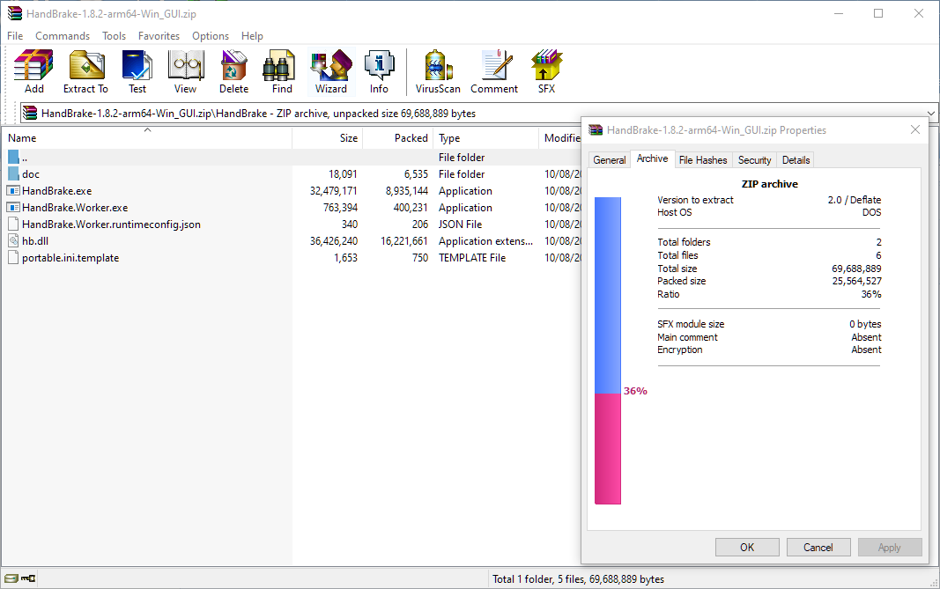940x589 pixels.
Task: Click the Apply button
Action: point(890,547)
